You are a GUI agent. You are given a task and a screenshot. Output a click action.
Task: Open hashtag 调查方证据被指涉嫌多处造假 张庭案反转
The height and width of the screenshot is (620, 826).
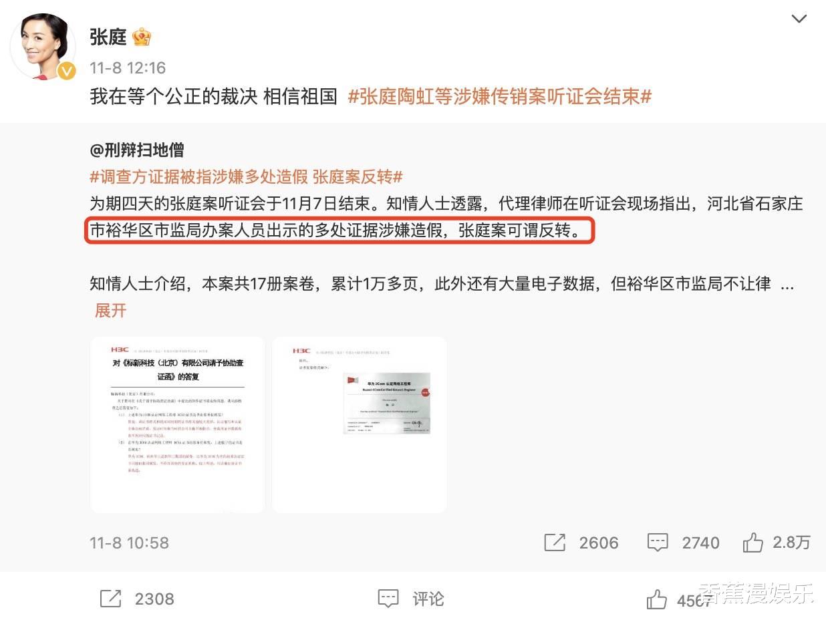247,177
